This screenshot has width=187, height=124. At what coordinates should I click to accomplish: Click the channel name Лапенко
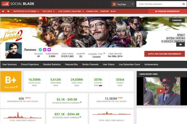(30, 50)
